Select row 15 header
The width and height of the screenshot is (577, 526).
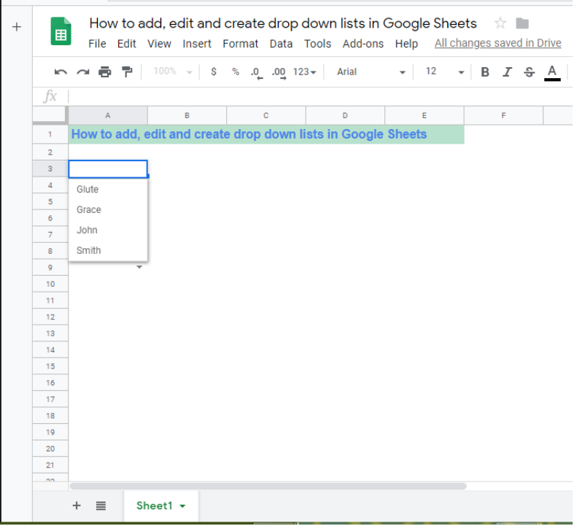tap(50, 366)
